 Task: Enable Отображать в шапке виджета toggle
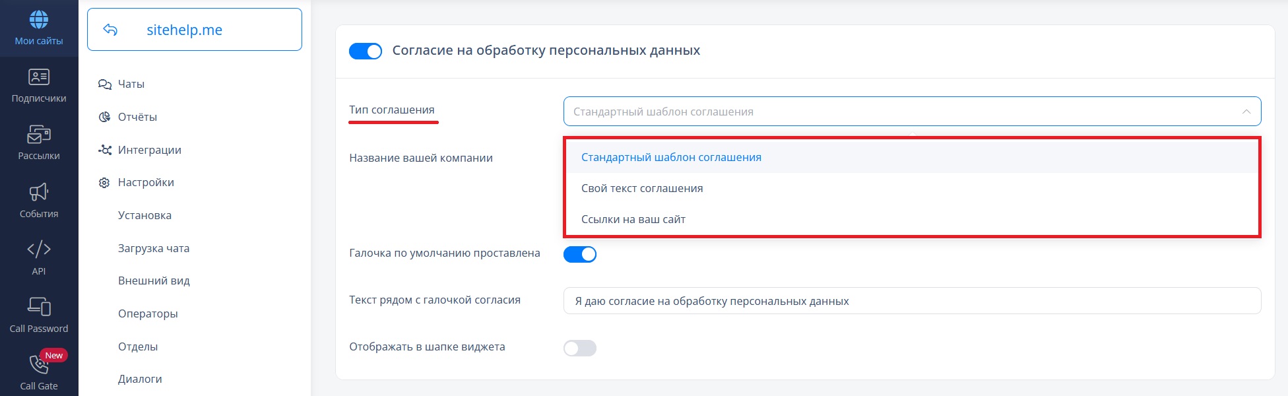coord(580,348)
